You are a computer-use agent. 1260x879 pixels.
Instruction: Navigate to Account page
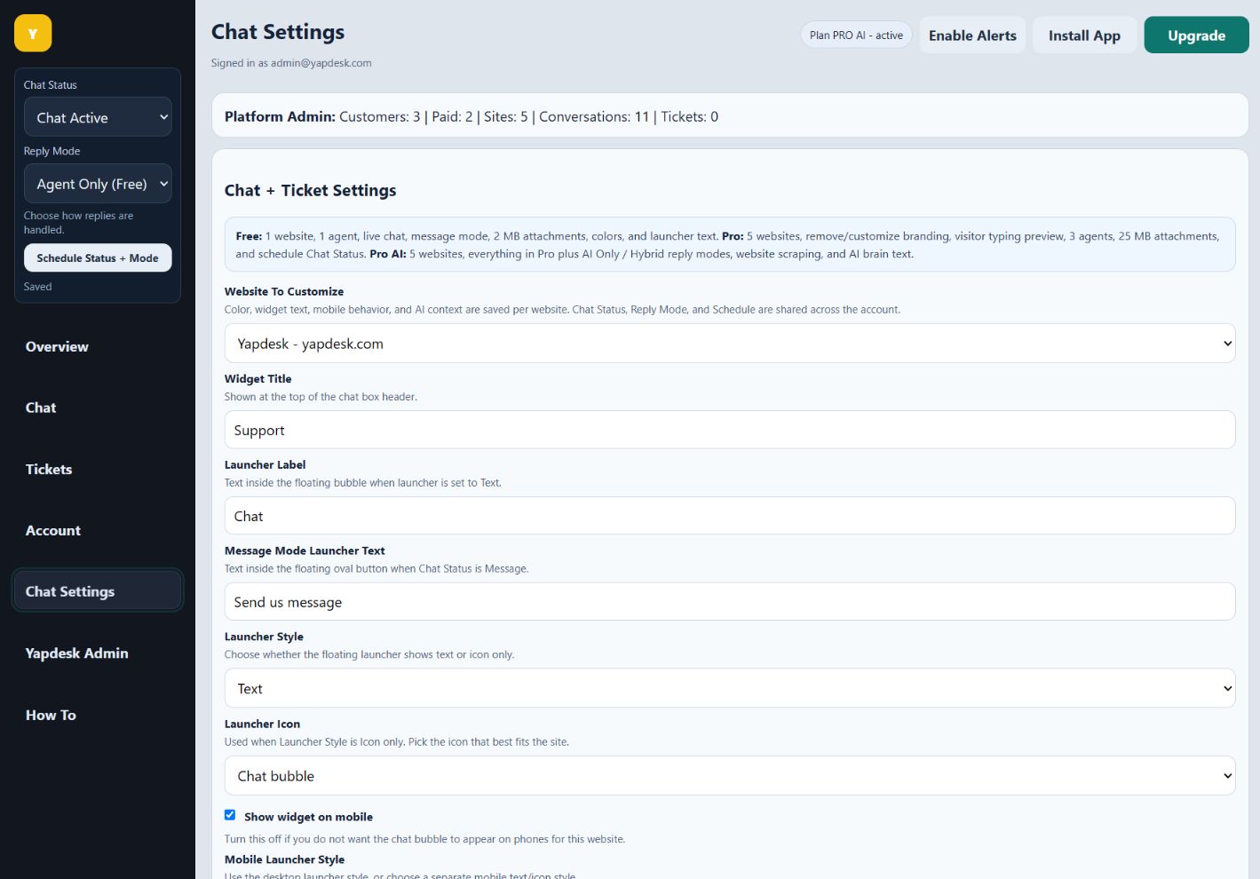pyautogui.click(x=53, y=531)
